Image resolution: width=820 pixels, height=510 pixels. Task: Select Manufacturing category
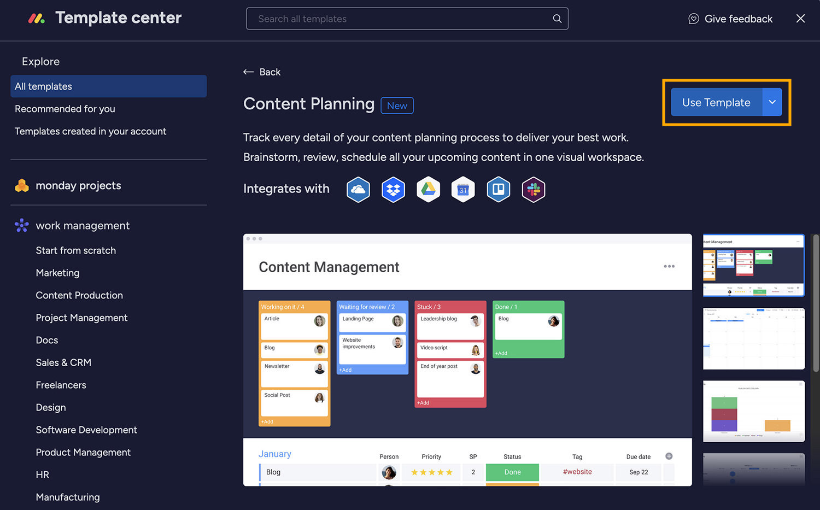tap(68, 497)
